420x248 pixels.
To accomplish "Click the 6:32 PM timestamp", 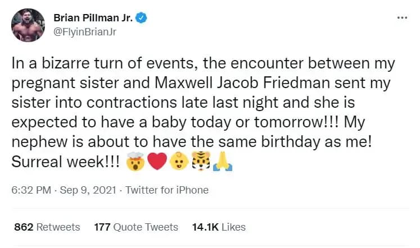I will (x=30, y=190).
